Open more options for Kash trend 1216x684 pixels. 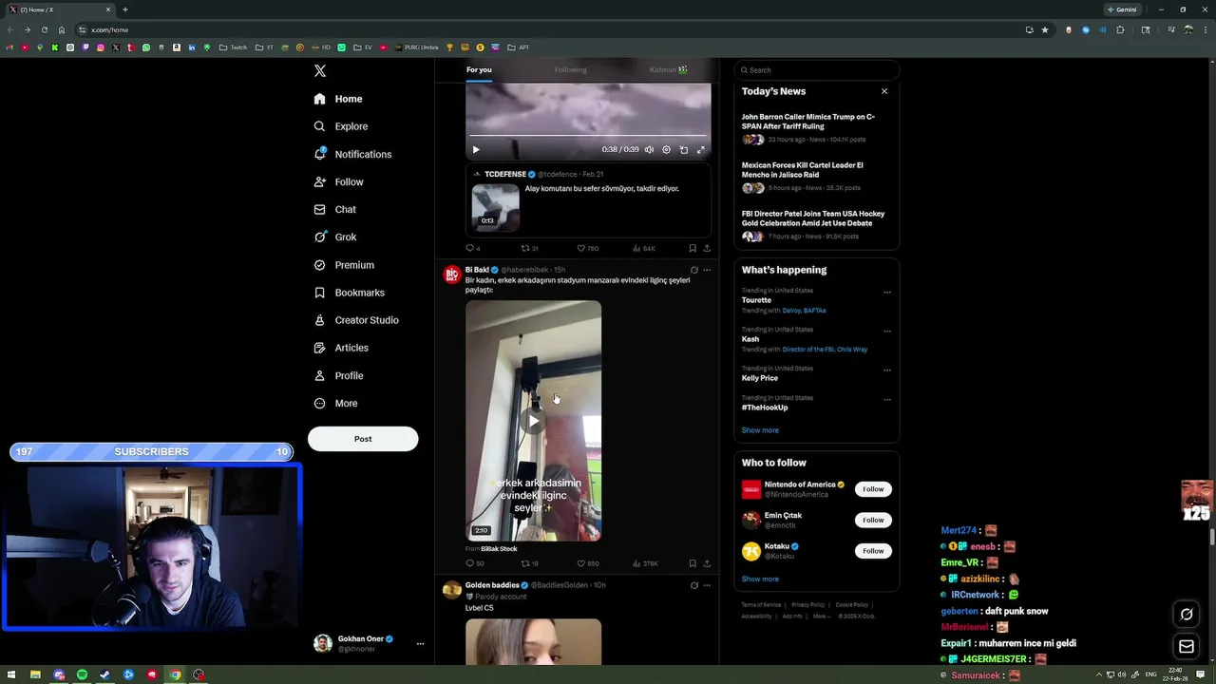887,332
